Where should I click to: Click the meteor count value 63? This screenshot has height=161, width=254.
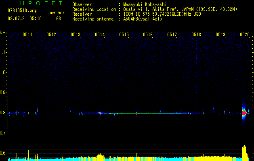click(59, 19)
